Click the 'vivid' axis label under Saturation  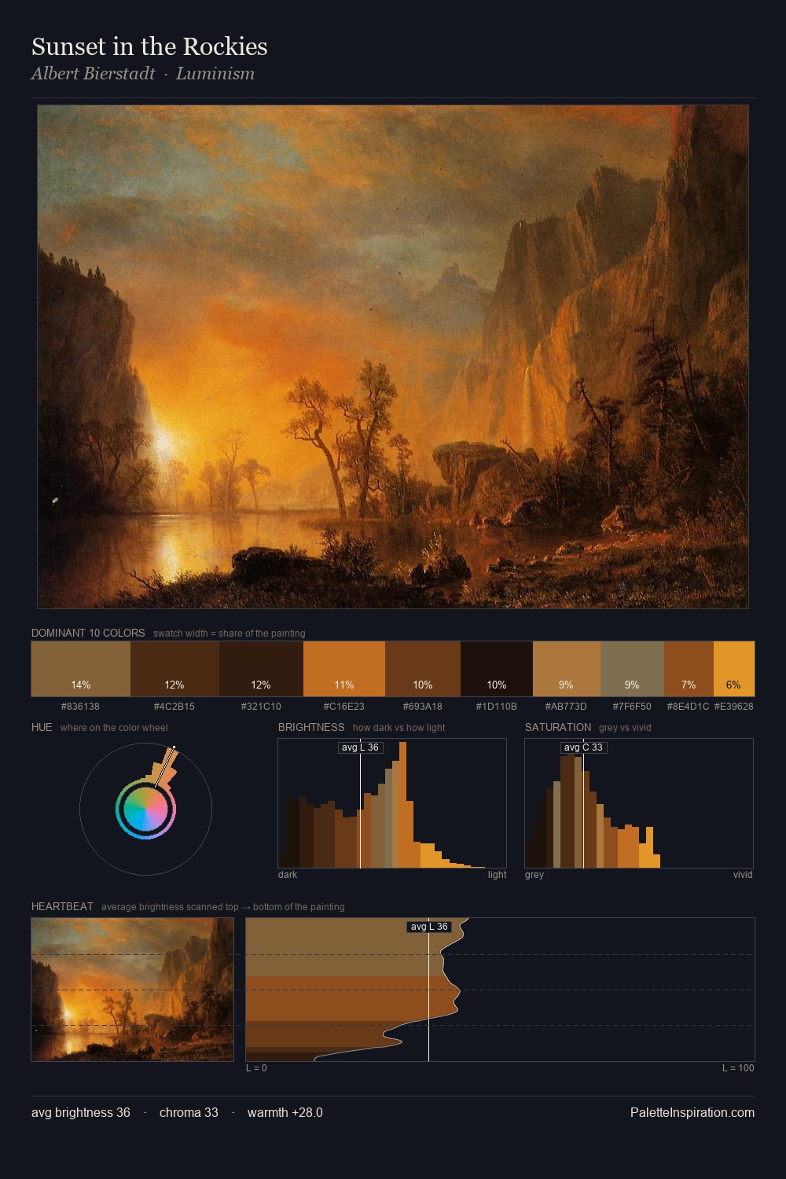tap(743, 875)
